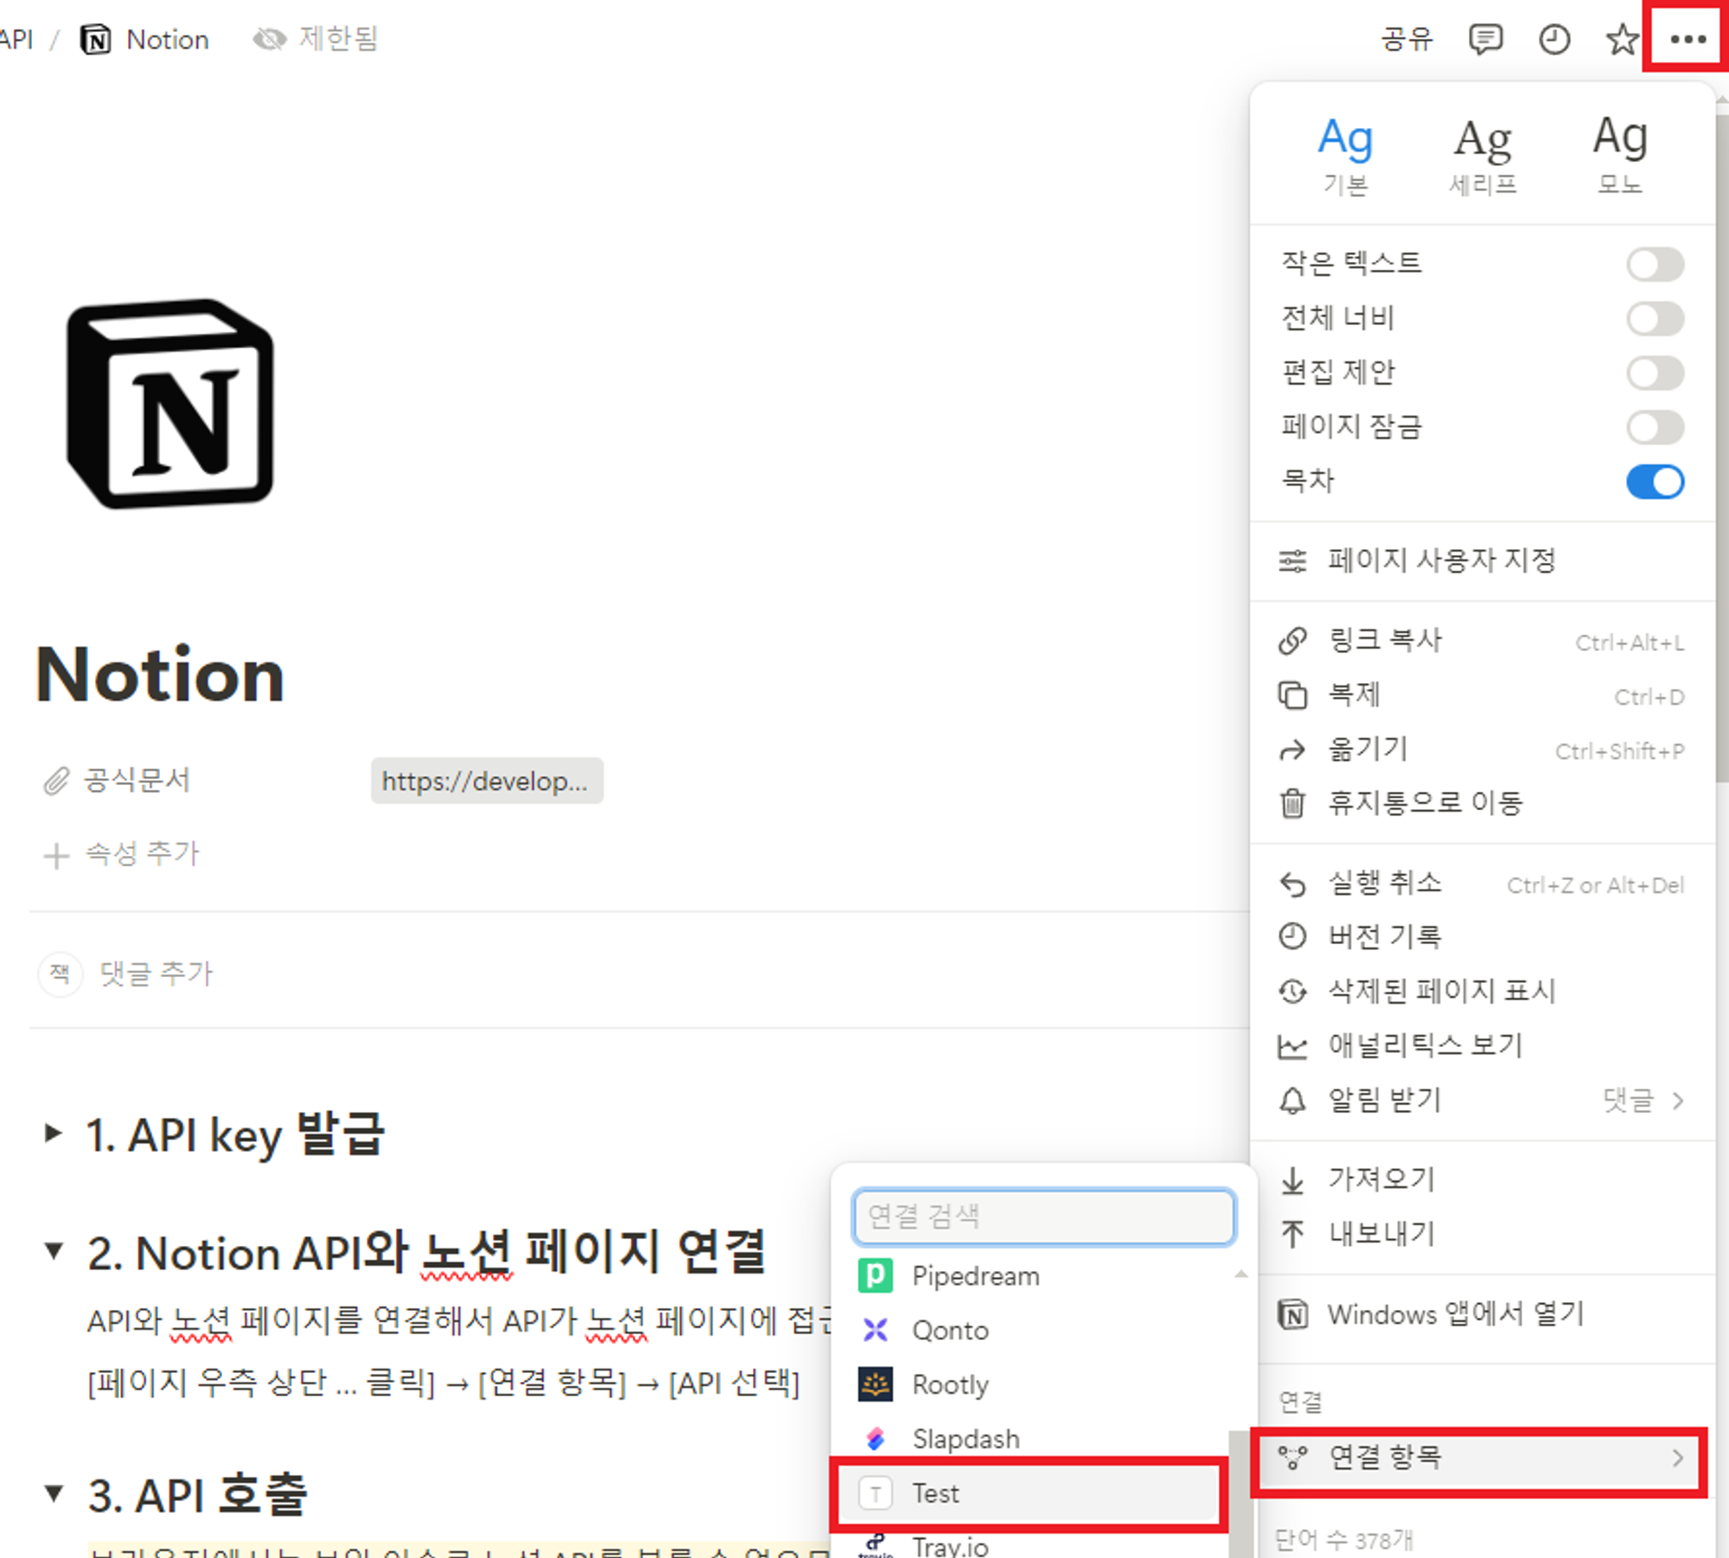Screen dimensions: 1729x1558
Task: Select the Qonto connection icon
Action: [x=876, y=1330]
